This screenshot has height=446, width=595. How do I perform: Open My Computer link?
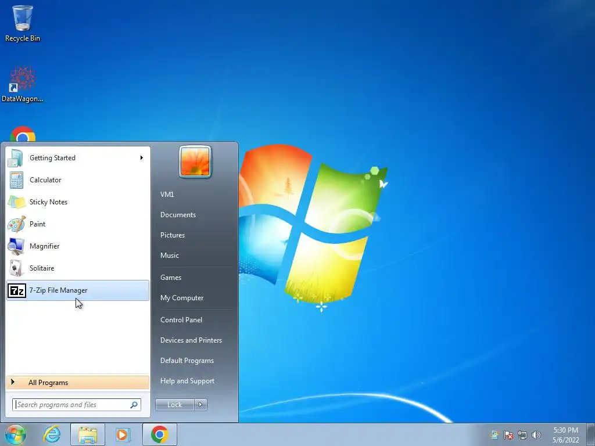[182, 298]
